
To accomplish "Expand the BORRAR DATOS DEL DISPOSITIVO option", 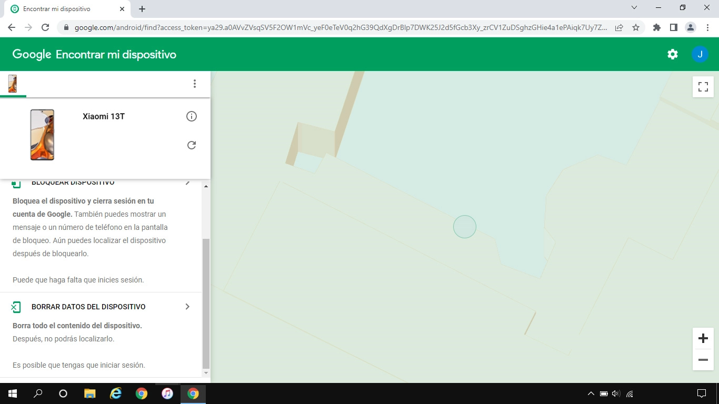I will pyautogui.click(x=187, y=306).
